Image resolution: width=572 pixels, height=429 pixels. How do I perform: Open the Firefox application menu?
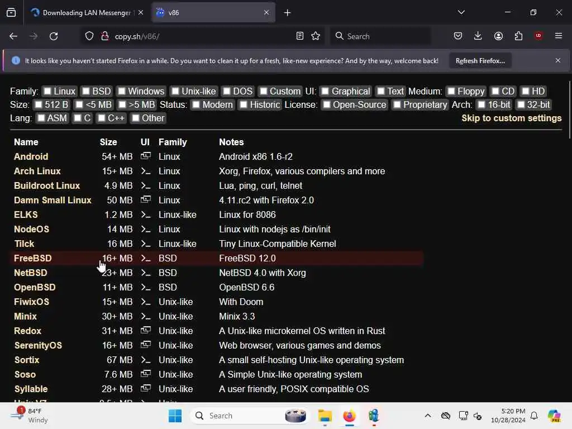tap(559, 36)
